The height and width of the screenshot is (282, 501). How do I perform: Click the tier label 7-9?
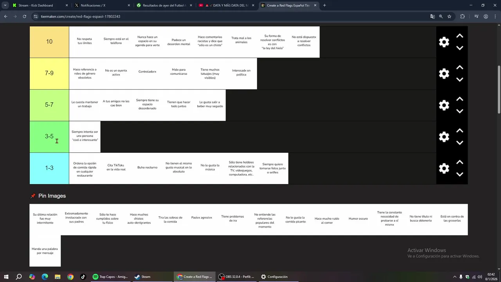(x=49, y=73)
